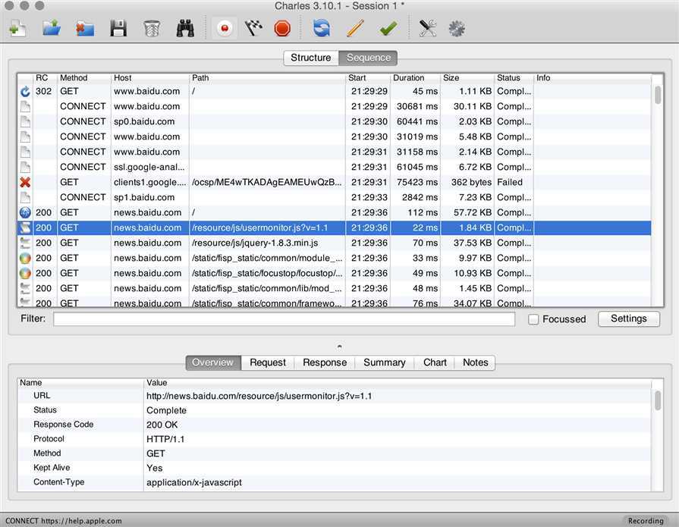Click the redirect icon on the 302 row
The image size is (679, 527).
pyautogui.click(x=25, y=91)
